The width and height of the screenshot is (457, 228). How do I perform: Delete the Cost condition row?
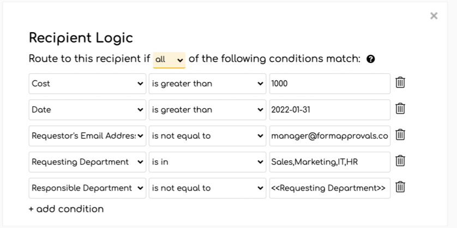400,82
